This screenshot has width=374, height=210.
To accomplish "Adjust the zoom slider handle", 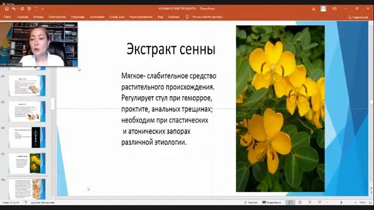I will 341,202.
